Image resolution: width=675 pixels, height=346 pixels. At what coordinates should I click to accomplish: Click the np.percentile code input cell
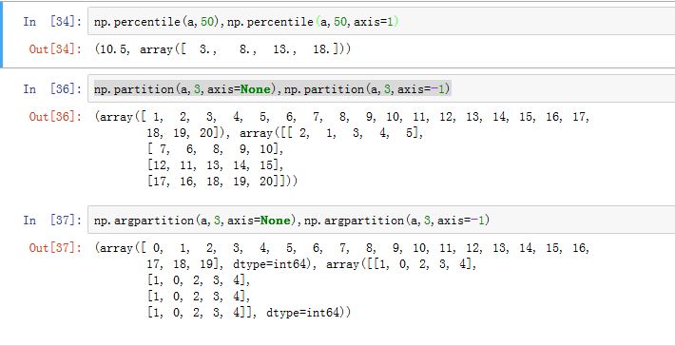(x=381, y=21)
